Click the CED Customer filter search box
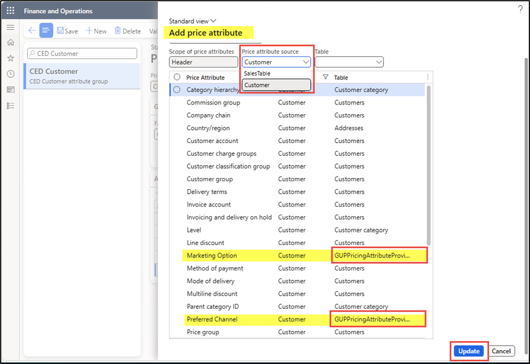 click(x=82, y=54)
